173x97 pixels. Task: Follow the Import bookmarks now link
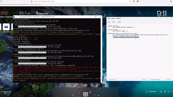[36, 5]
